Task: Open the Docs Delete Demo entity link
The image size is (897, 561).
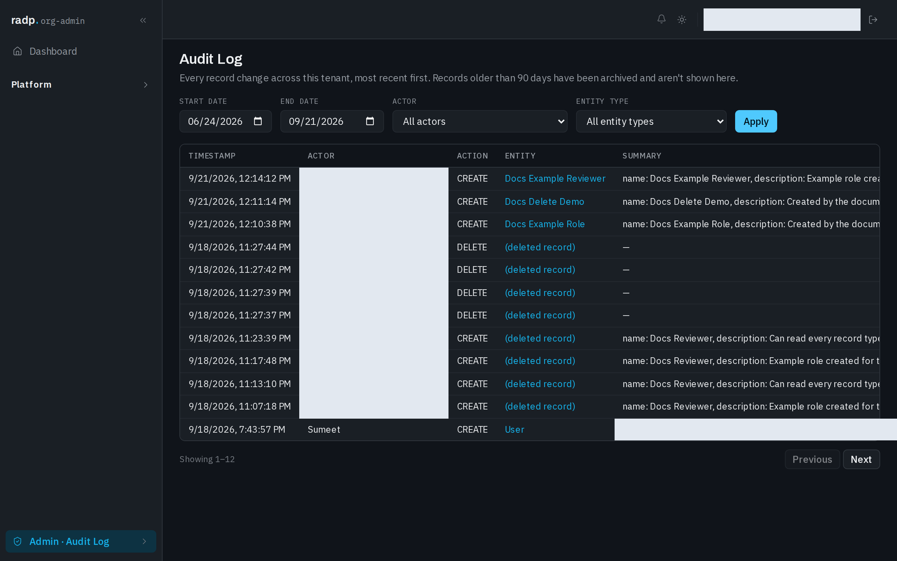Action: coord(544,202)
